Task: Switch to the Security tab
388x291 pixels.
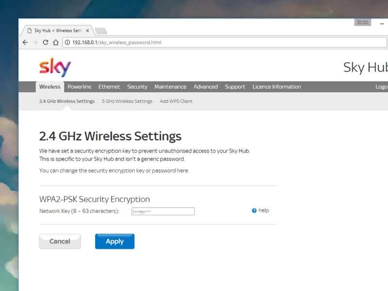Action: (137, 87)
